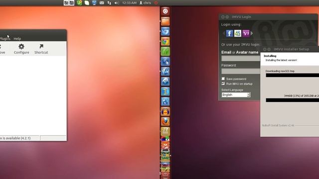Focus the Password field
The image size is (319, 179).
pos(241,71)
